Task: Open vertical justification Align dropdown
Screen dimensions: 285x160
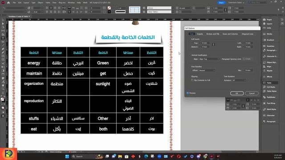Action: coord(209,59)
